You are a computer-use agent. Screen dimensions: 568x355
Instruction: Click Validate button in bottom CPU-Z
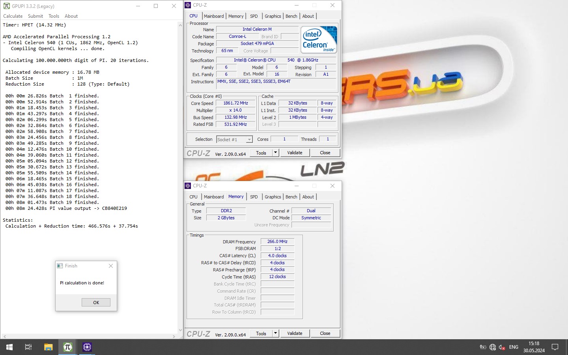pyautogui.click(x=295, y=333)
